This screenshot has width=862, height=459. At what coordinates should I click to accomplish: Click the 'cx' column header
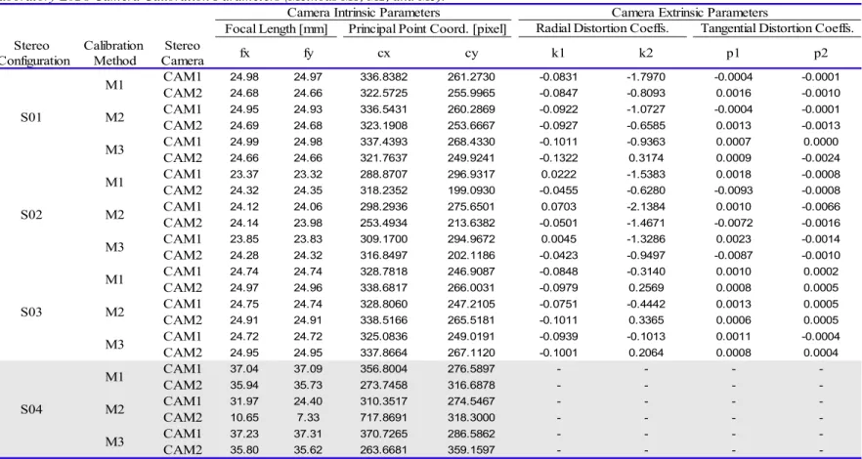click(384, 54)
